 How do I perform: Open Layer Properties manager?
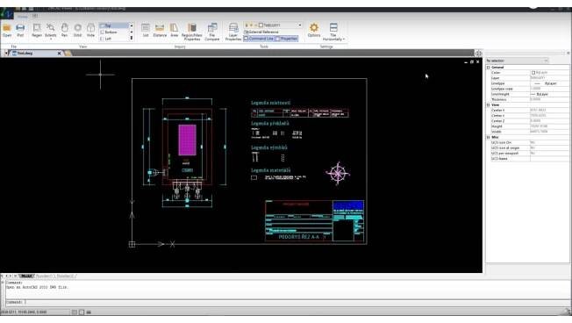click(233, 32)
